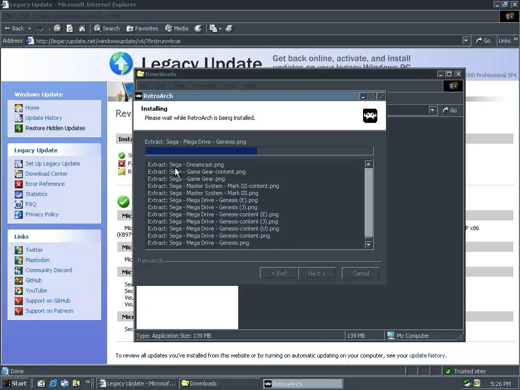
Task: Switch to Legacy Update taskbar button
Action: [137, 383]
